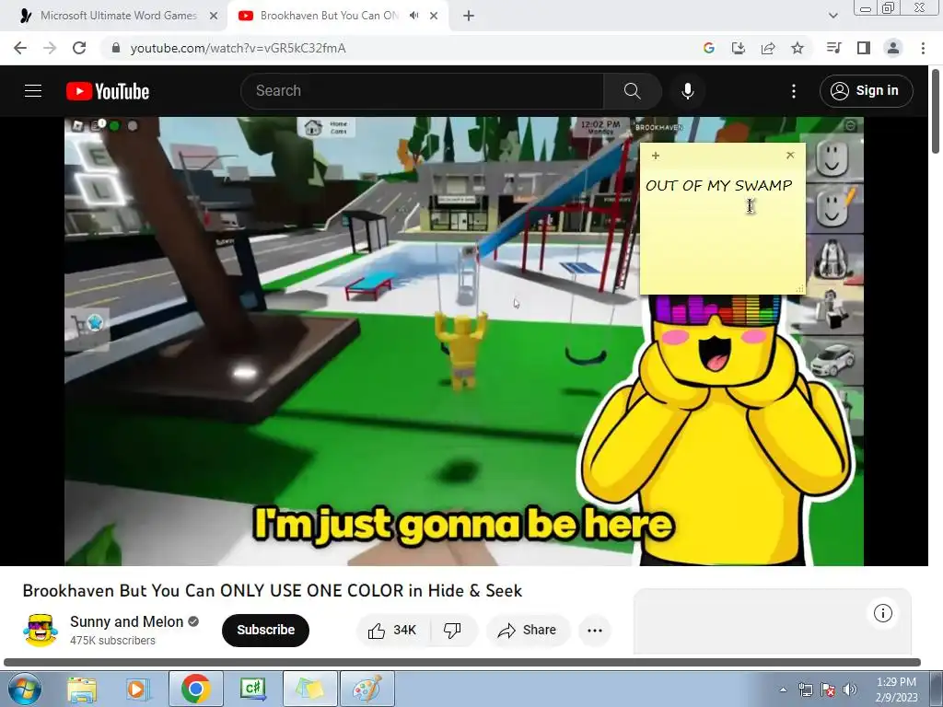Click the Sign in button
The height and width of the screenshot is (707, 943).
(x=866, y=91)
